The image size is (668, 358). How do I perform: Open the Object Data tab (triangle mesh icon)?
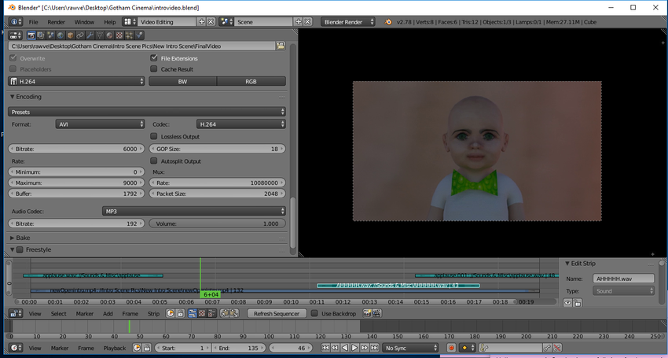[100, 35]
